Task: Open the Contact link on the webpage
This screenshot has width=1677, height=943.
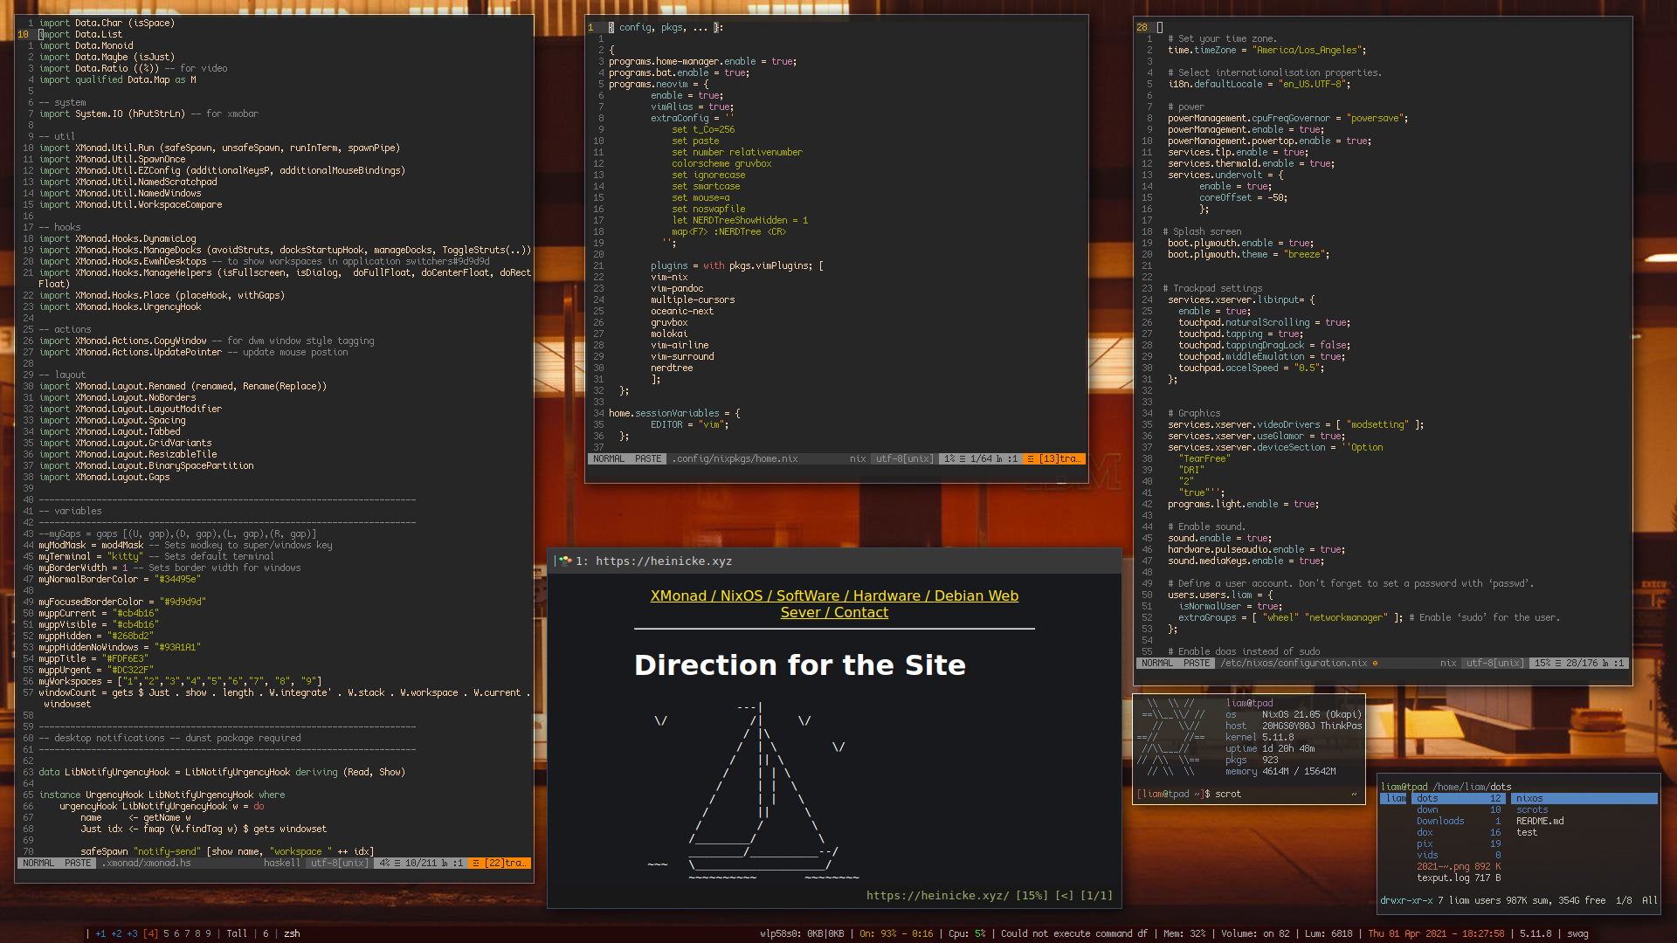Action: 860,613
